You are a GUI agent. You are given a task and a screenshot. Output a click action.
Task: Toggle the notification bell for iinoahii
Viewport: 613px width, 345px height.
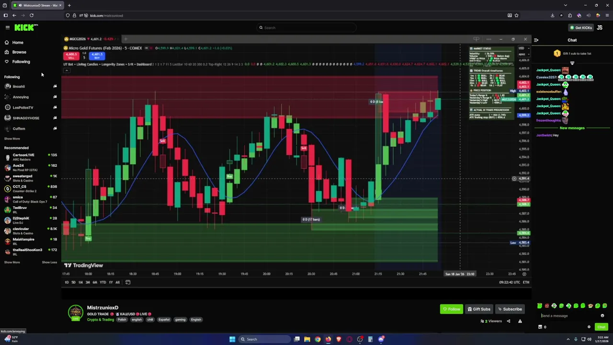pyautogui.click(x=55, y=86)
